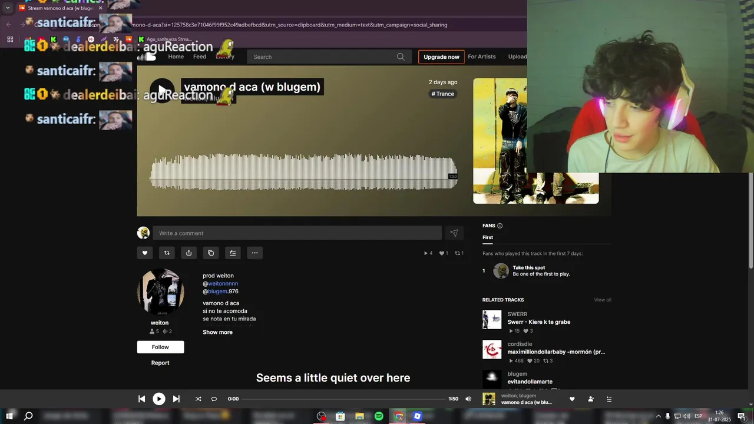Play the track from the big play button
Image resolution: width=754 pixels, height=424 pixels.
pos(162,90)
